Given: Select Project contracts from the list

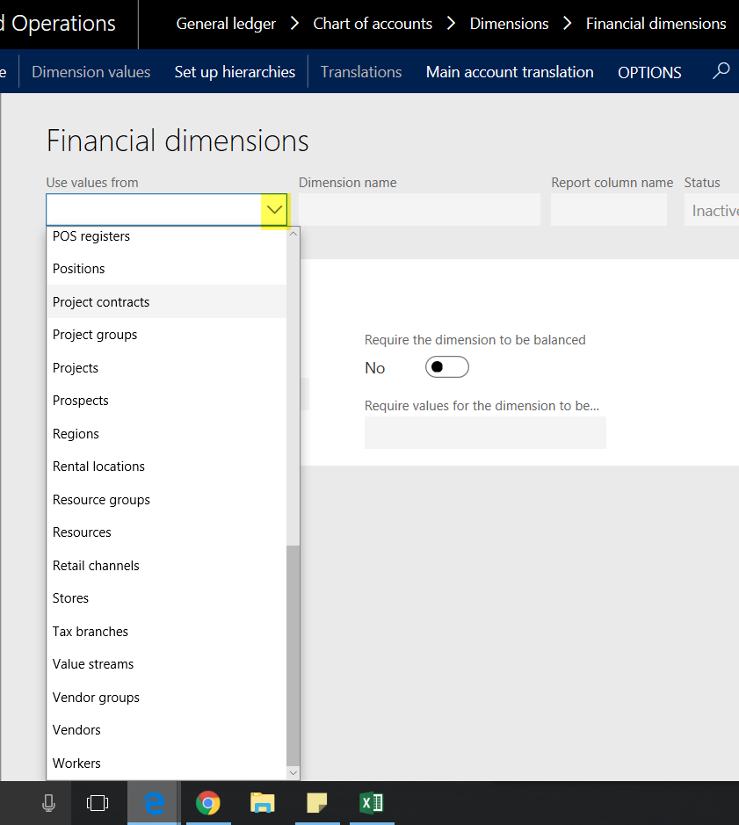Looking at the screenshot, I should point(101,302).
